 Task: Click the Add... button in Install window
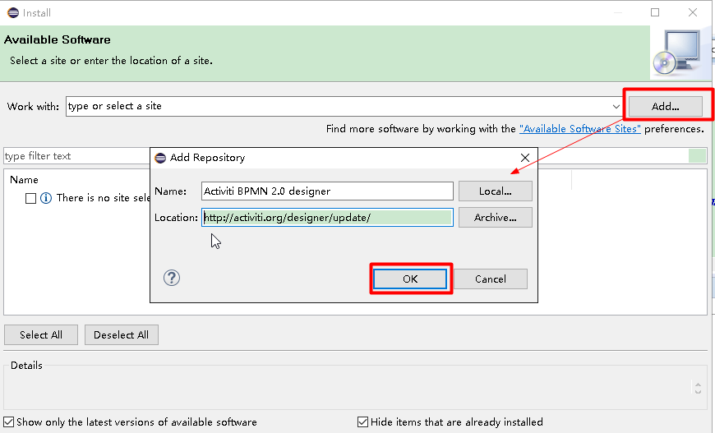[x=666, y=106]
